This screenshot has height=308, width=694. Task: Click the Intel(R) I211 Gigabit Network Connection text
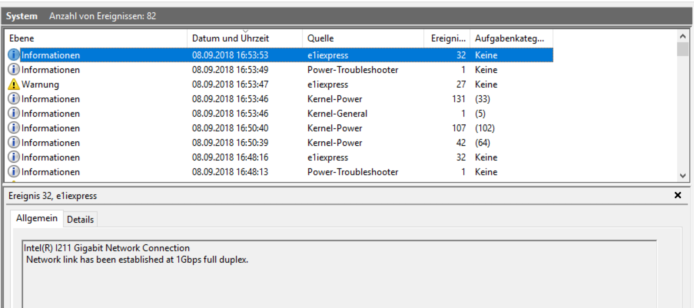tap(107, 248)
